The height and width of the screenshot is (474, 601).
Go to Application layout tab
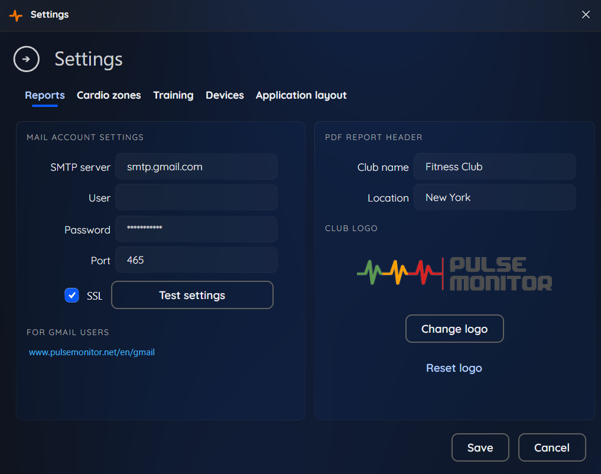[301, 95]
